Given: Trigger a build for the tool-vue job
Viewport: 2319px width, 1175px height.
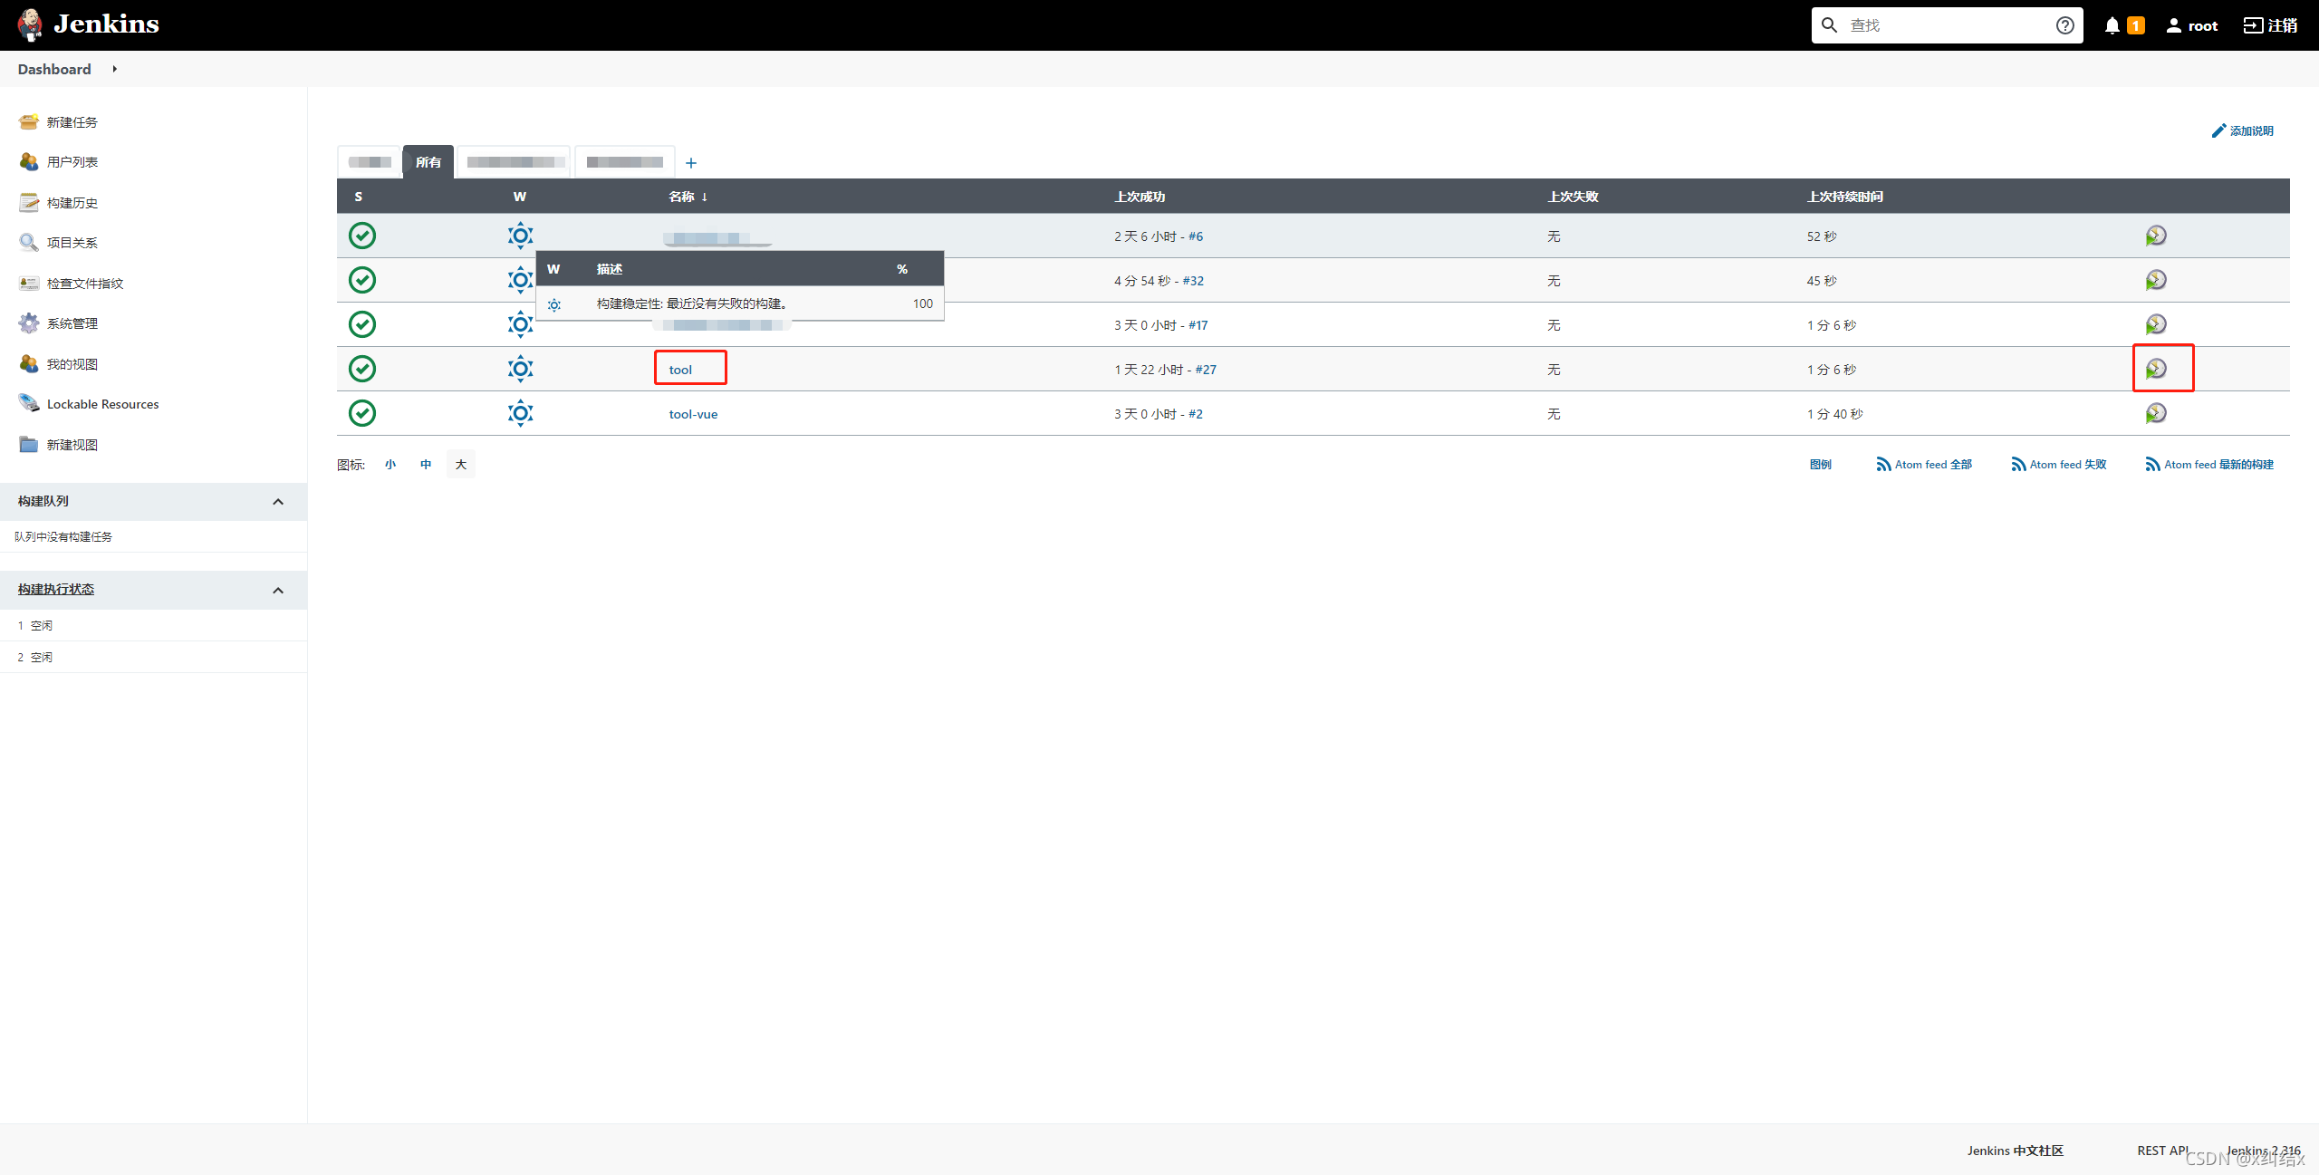Looking at the screenshot, I should coord(2156,413).
